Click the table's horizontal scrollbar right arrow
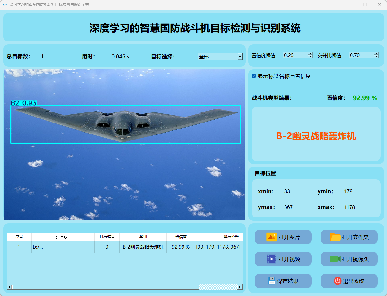387x296 pixels. tap(240, 287)
